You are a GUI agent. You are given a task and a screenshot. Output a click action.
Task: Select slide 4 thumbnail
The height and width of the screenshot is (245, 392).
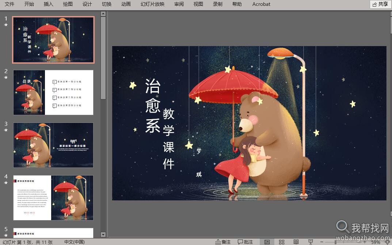coord(53,198)
